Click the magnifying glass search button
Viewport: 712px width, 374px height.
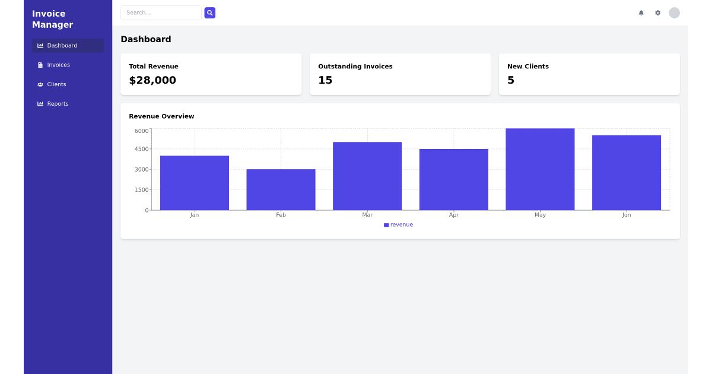[209, 12]
